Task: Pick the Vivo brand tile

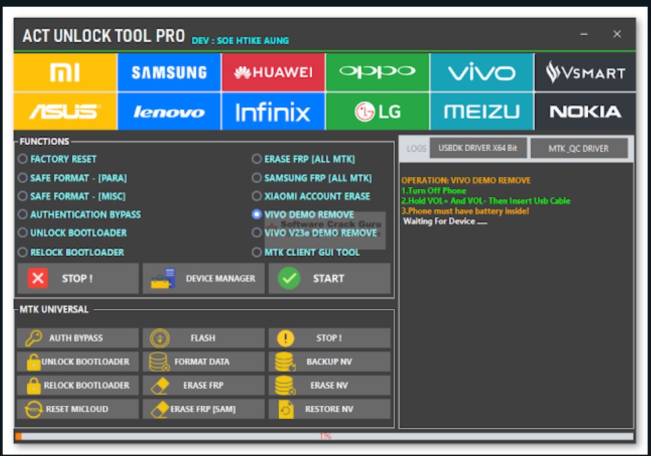Action: tap(482, 73)
